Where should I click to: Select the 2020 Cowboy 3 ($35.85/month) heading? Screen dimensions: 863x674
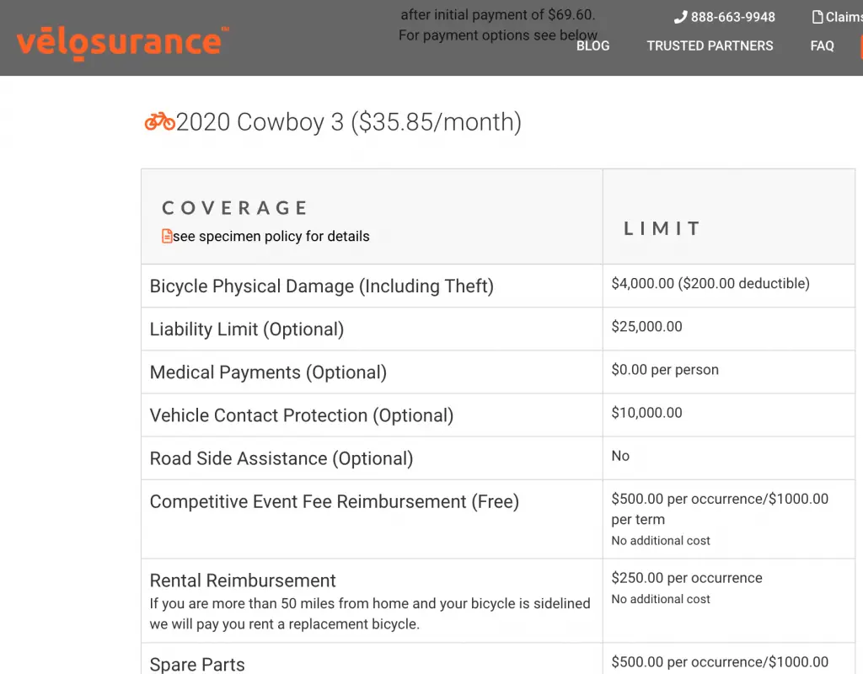[x=348, y=121]
